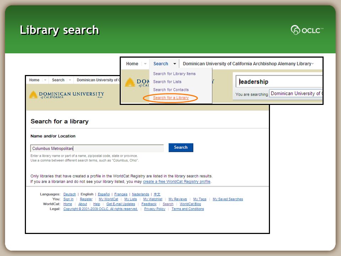The width and height of the screenshot is (341, 256).
Task: Open the Privacy Policy link
Action: pos(155,209)
